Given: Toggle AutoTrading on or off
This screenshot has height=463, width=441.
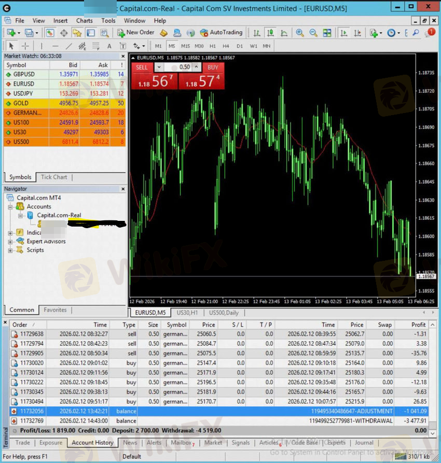Looking at the screenshot, I should pyautogui.click(x=221, y=33).
